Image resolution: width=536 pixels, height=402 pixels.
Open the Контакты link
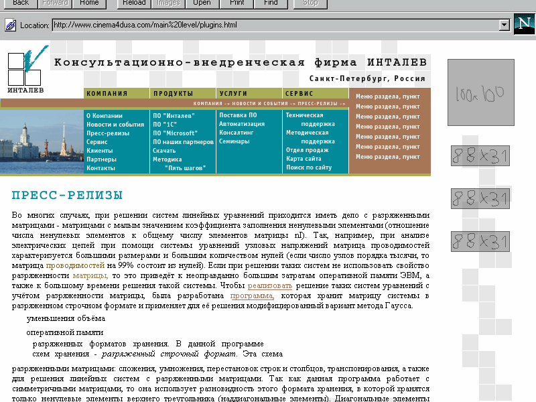[x=100, y=168]
